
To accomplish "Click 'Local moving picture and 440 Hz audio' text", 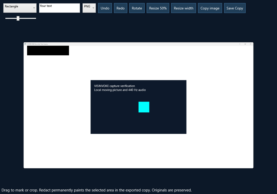I will pos(120,90).
